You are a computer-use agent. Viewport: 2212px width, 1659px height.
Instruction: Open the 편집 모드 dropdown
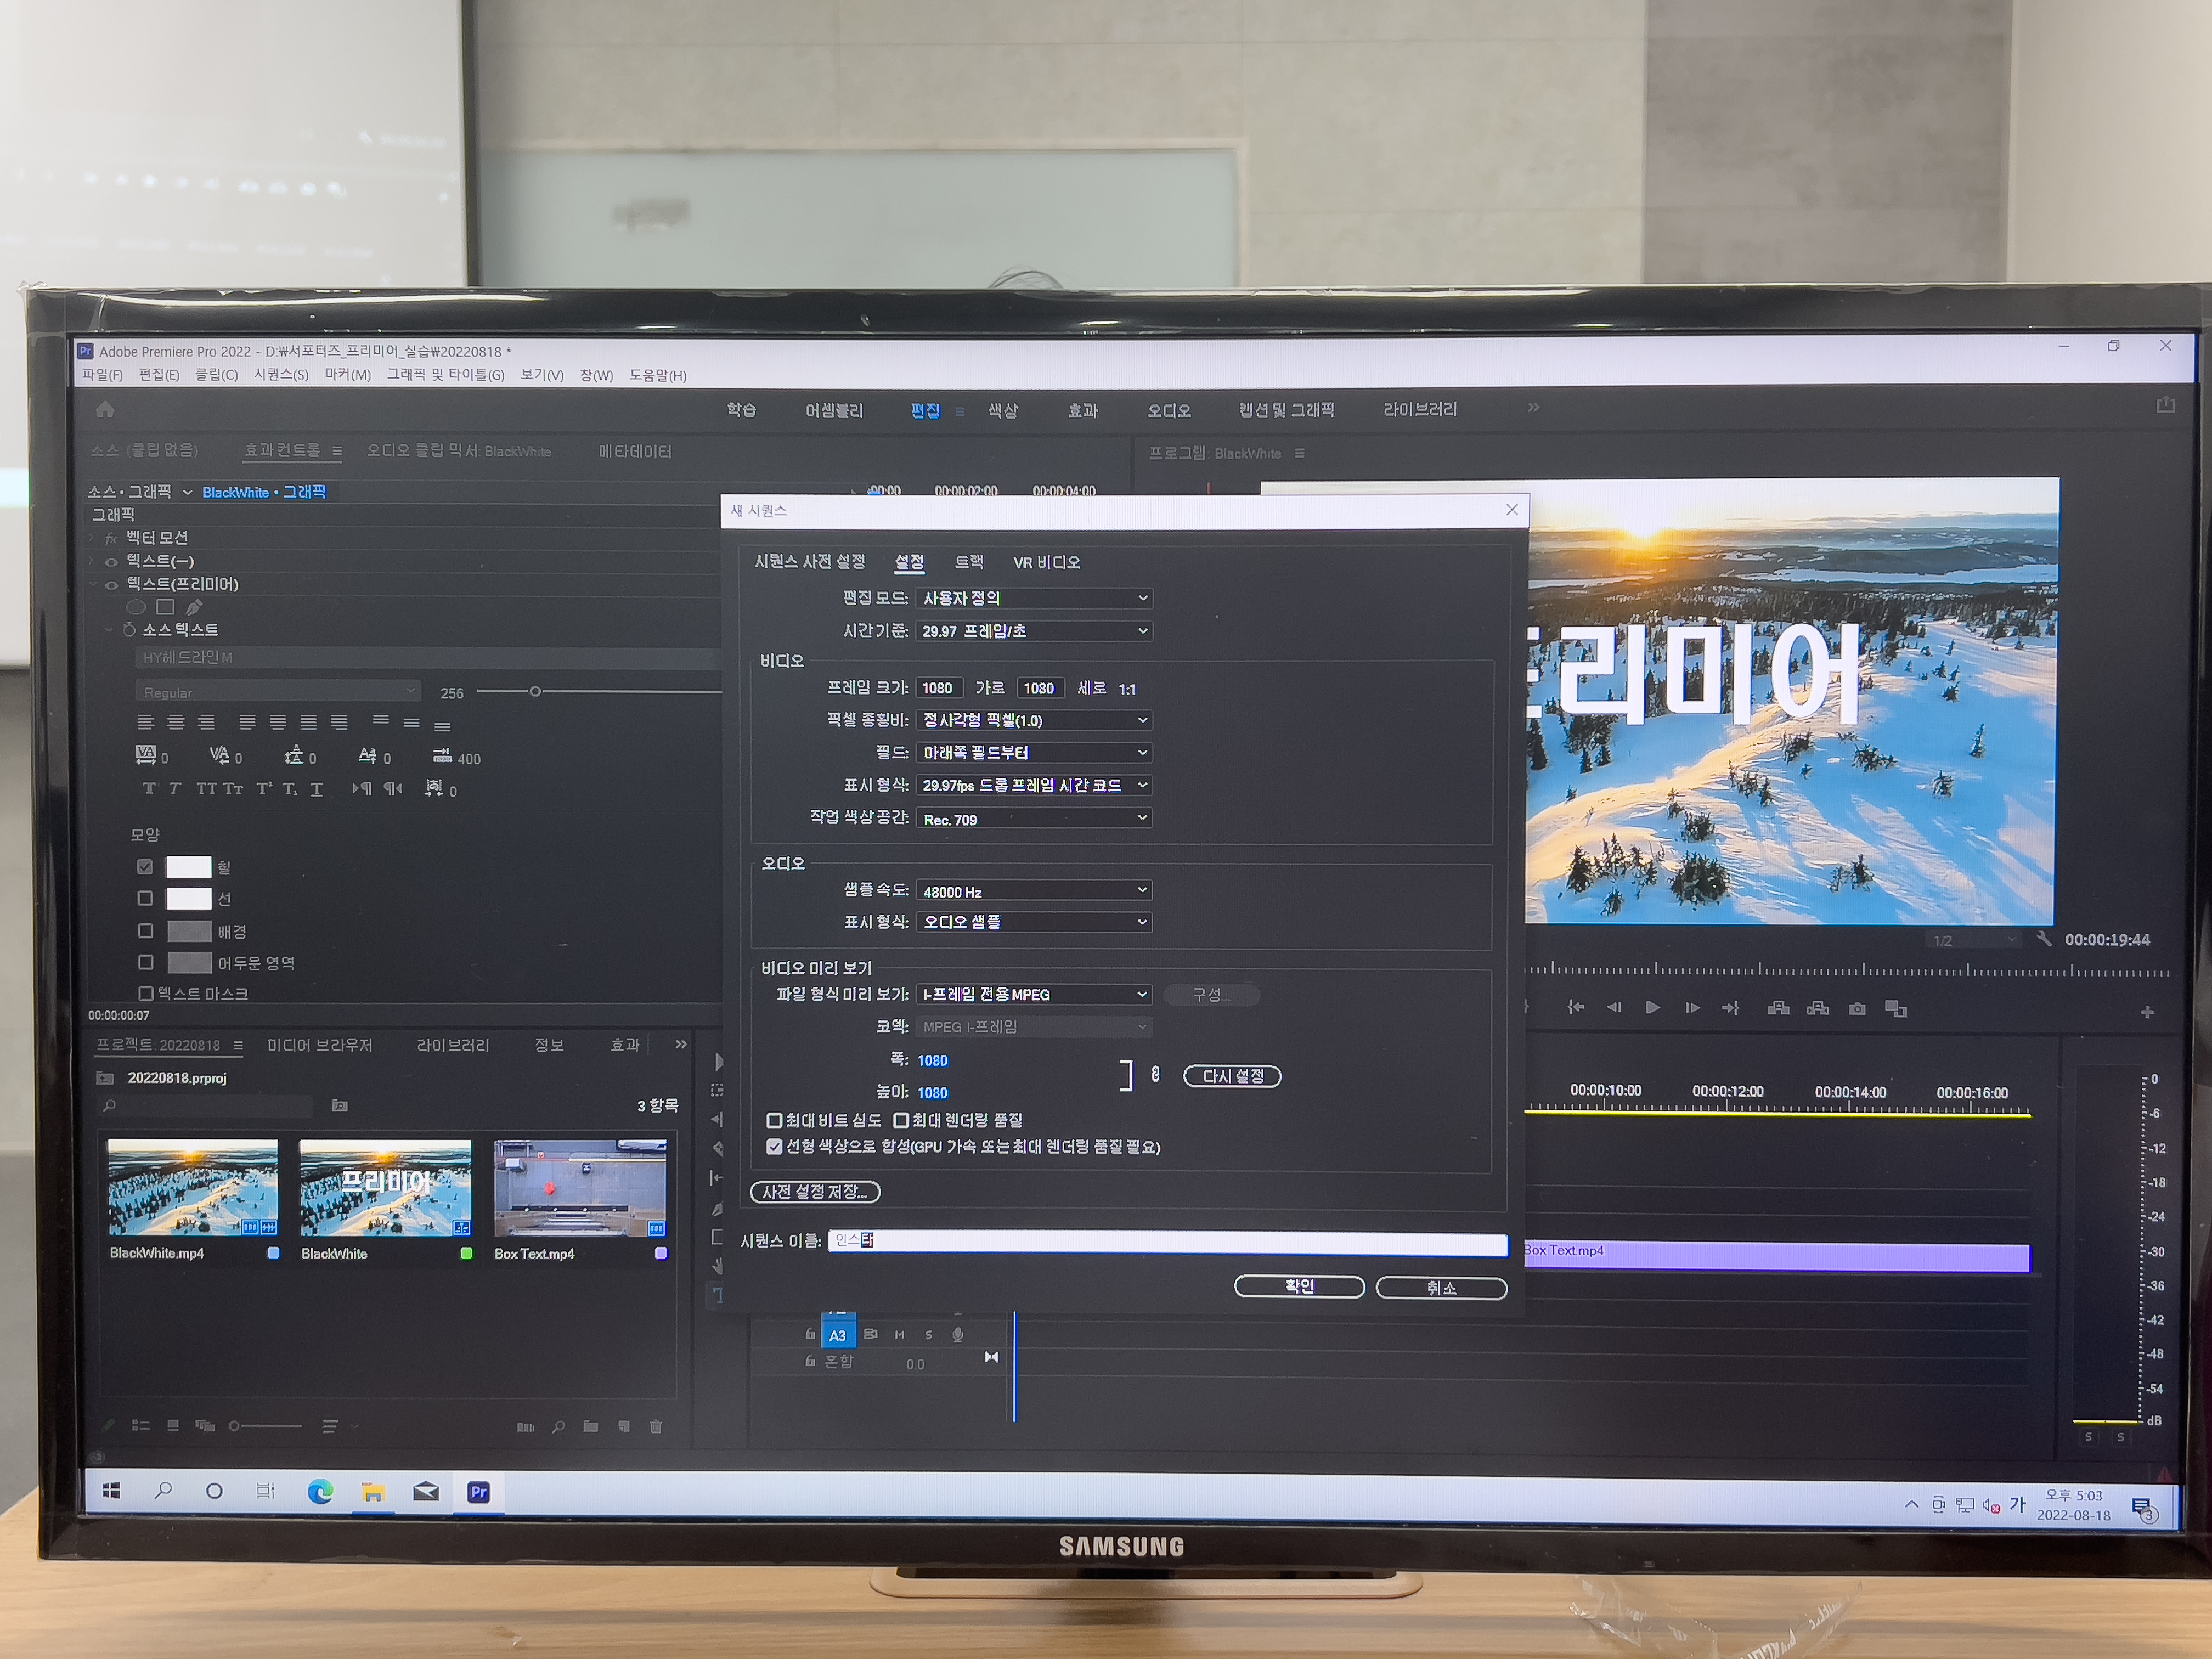1034,598
